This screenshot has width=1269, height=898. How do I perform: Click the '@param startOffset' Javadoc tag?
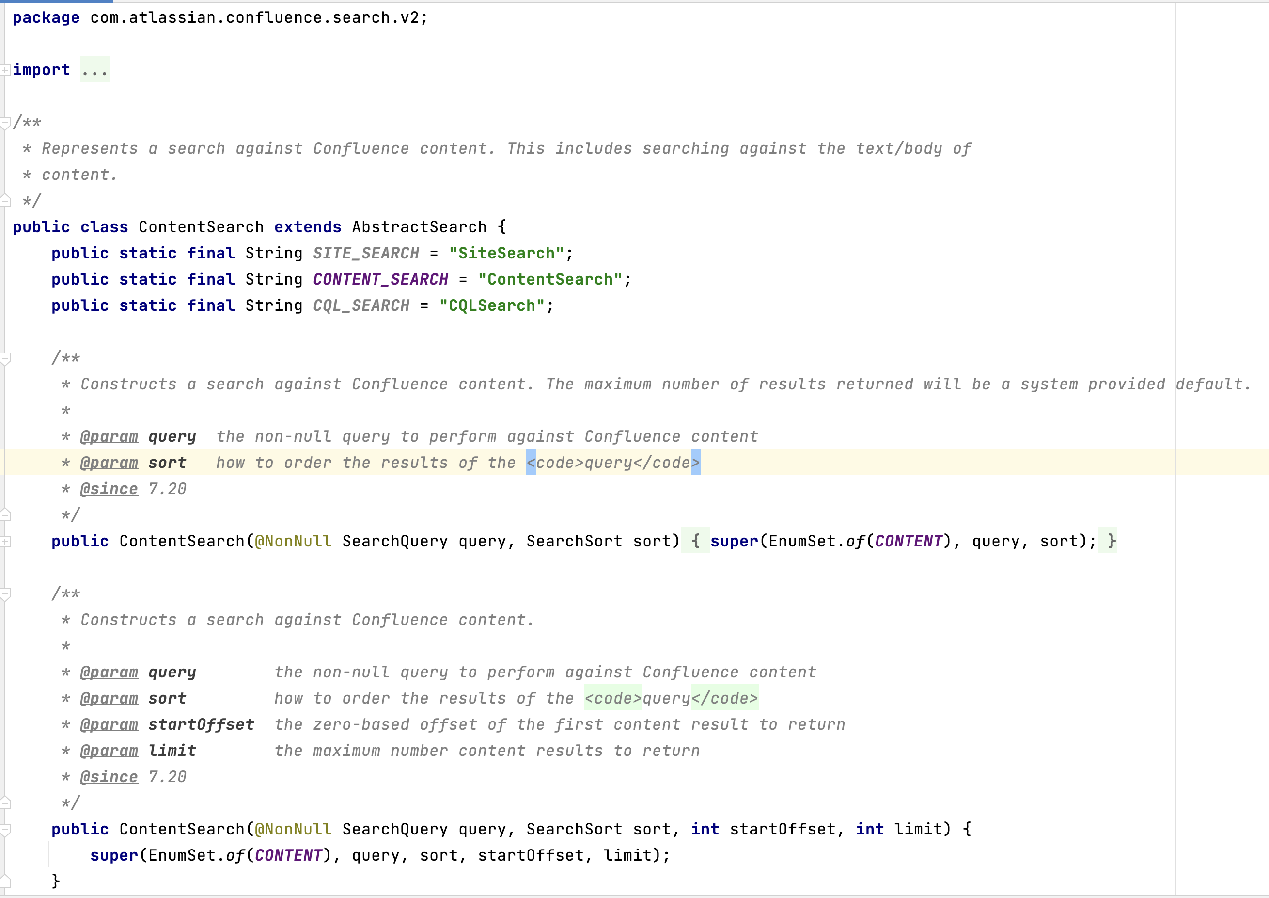point(167,724)
